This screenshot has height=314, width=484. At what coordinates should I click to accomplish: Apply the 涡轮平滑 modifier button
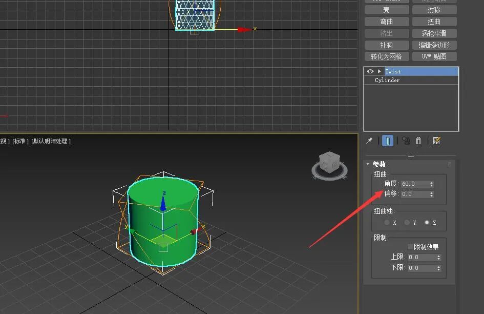[434, 33]
